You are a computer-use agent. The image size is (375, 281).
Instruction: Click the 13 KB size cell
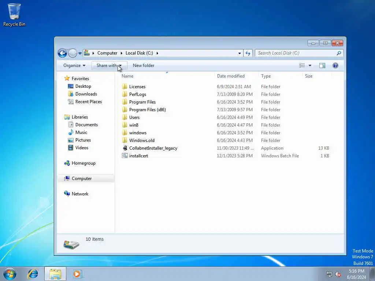pos(324,148)
